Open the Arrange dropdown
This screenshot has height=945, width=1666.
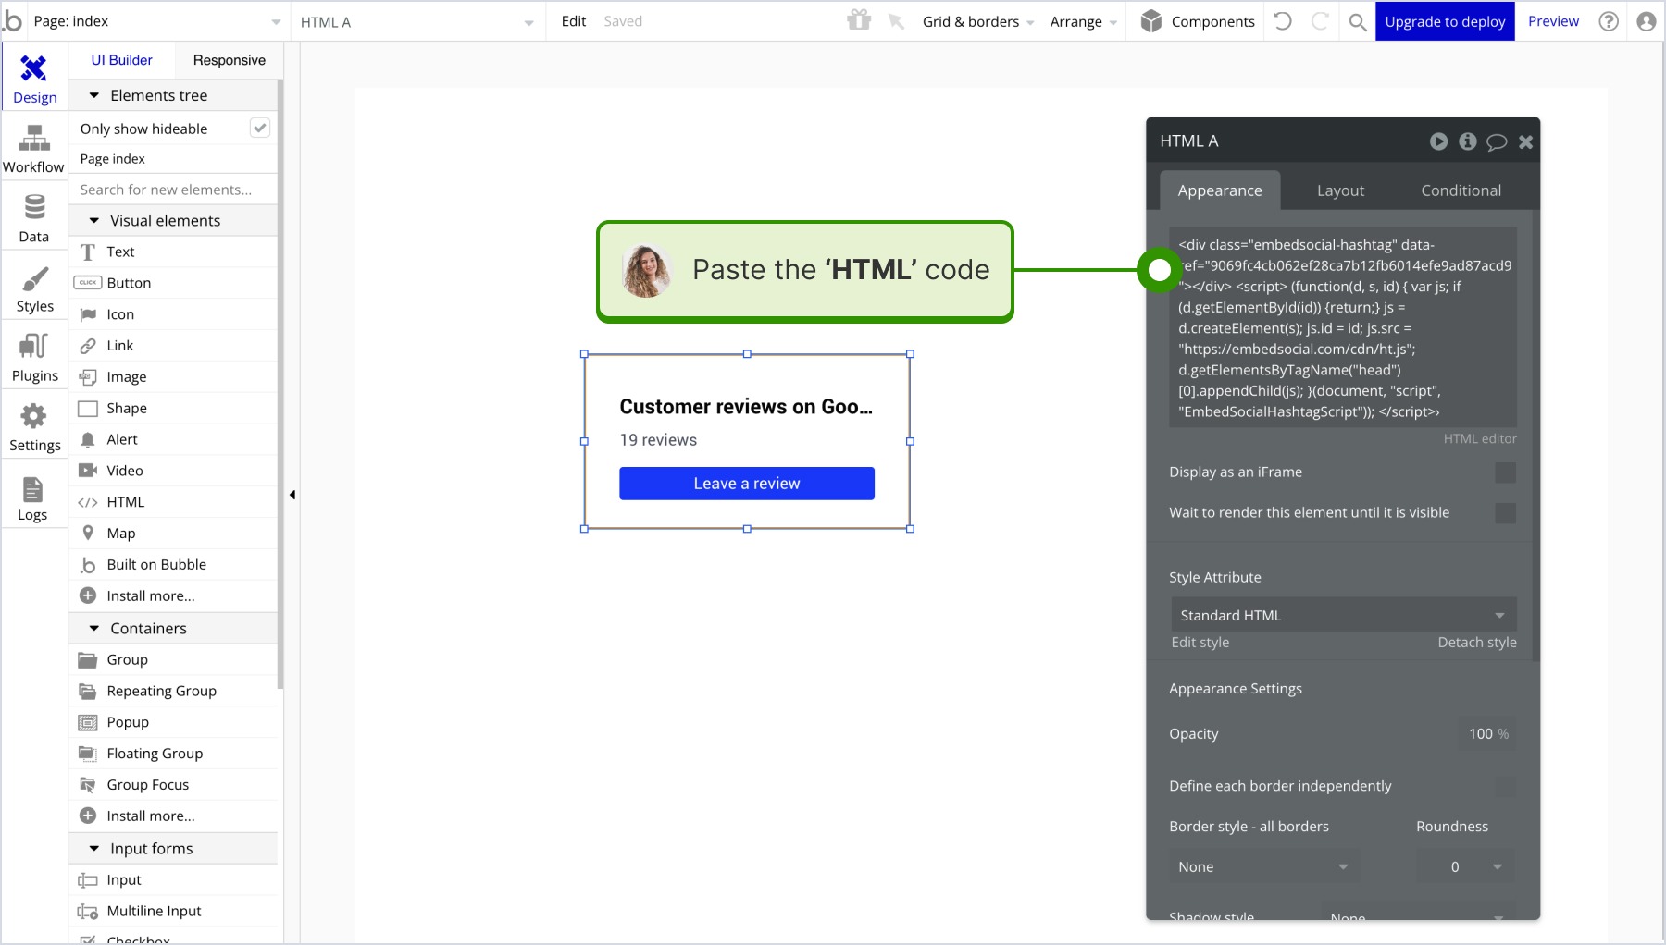click(1083, 21)
